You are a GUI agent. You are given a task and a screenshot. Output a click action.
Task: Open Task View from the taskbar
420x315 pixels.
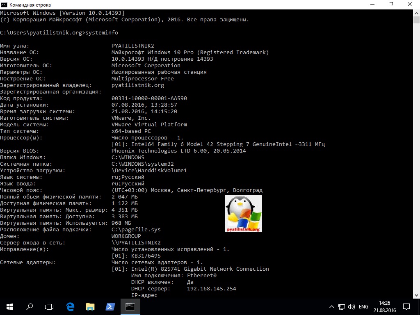click(49, 306)
